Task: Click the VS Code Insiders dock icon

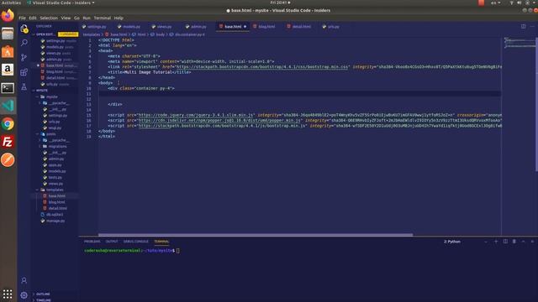Action: point(8,106)
